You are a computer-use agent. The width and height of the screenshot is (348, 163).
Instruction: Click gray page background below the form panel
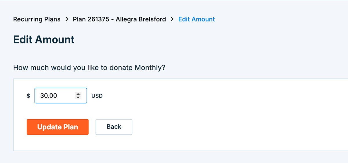tap(174, 157)
